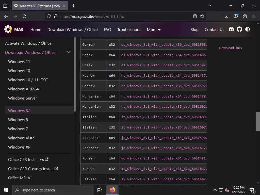Click the sidebar scrollbar thumb
Screen dimensions: 260x195
[75, 74]
